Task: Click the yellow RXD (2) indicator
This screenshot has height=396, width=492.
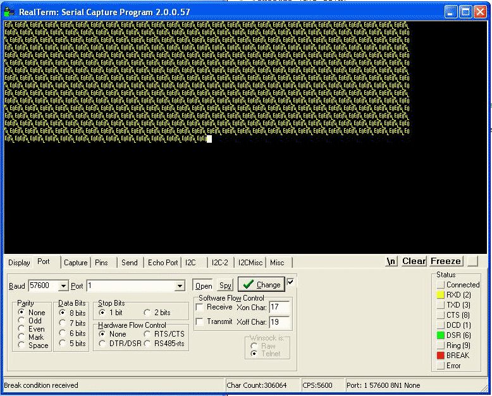Action: coord(441,295)
